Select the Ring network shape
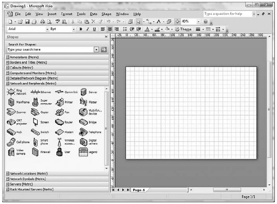 [x=12, y=92]
